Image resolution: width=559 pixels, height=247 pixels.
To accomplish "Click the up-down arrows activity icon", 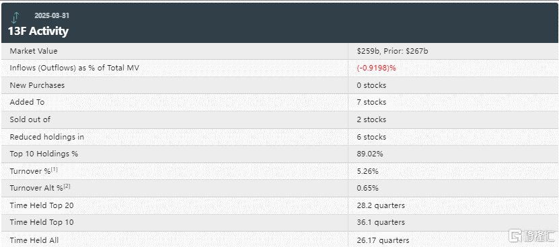I will pyautogui.click(x=15, y=18).
